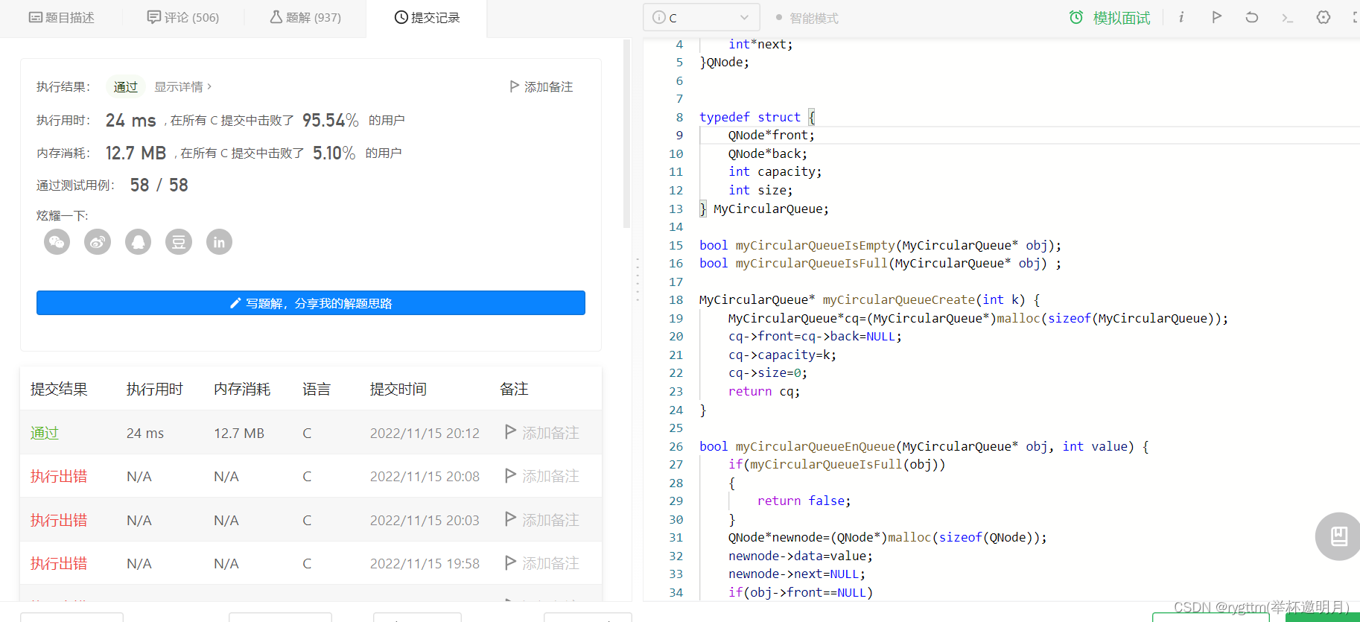Click the 内存消耗 column header
The image size is (1360, 622).
(242, 389)
